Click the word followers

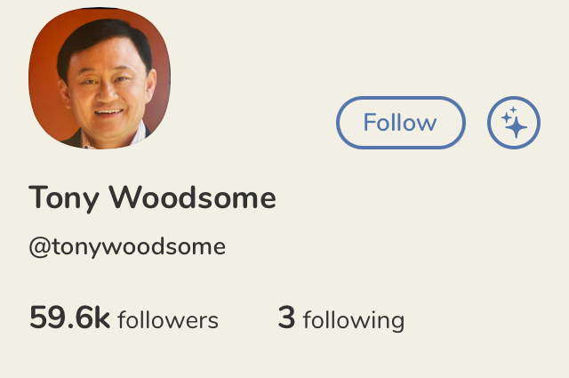click(168, 319)
